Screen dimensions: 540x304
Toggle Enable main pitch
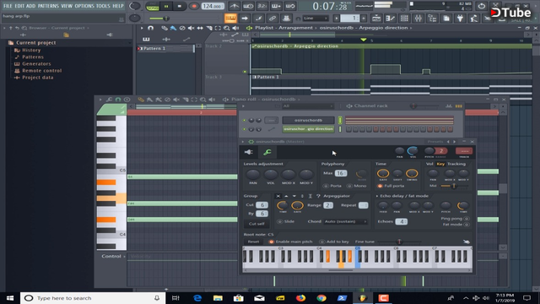point(290,242)
